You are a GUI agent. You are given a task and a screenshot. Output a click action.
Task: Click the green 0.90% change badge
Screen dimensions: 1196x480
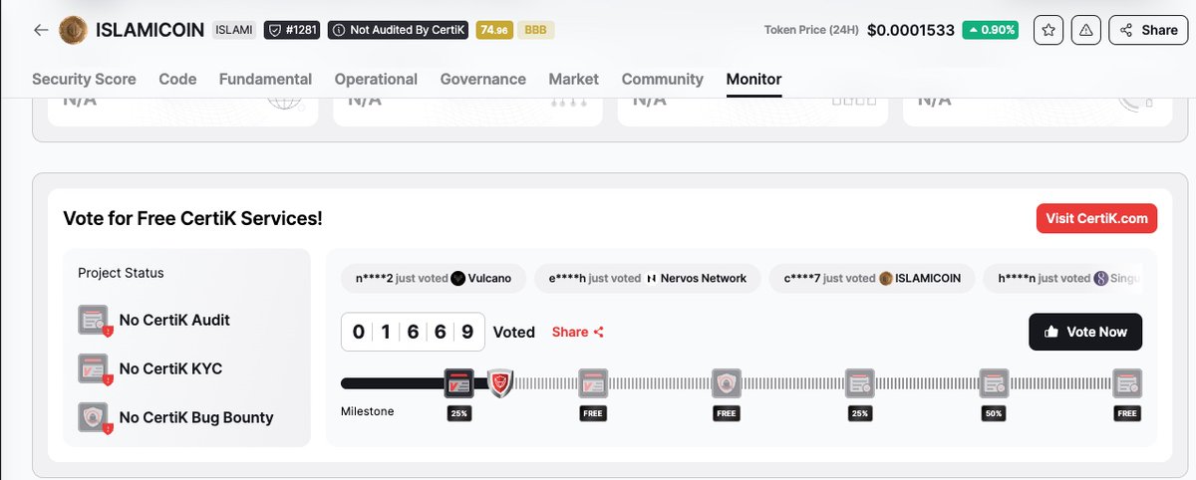coord(991,30)
